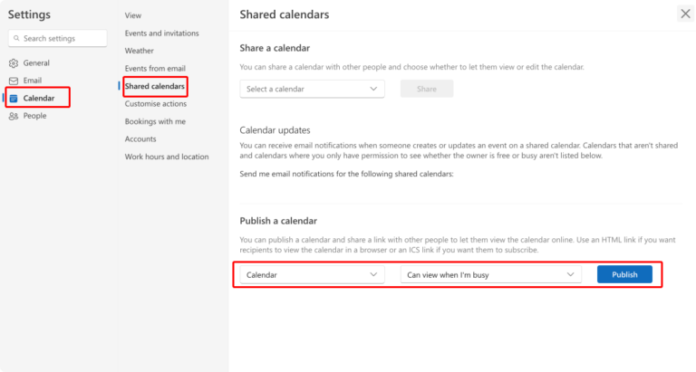Click the Calendar icon in sidebar
Viewport: 696px width, 372px height.
coord(14,99)
